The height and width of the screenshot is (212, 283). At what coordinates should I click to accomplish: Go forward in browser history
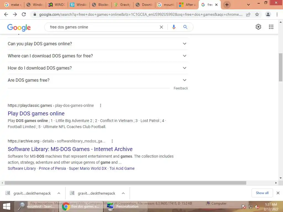coord(15,14)
